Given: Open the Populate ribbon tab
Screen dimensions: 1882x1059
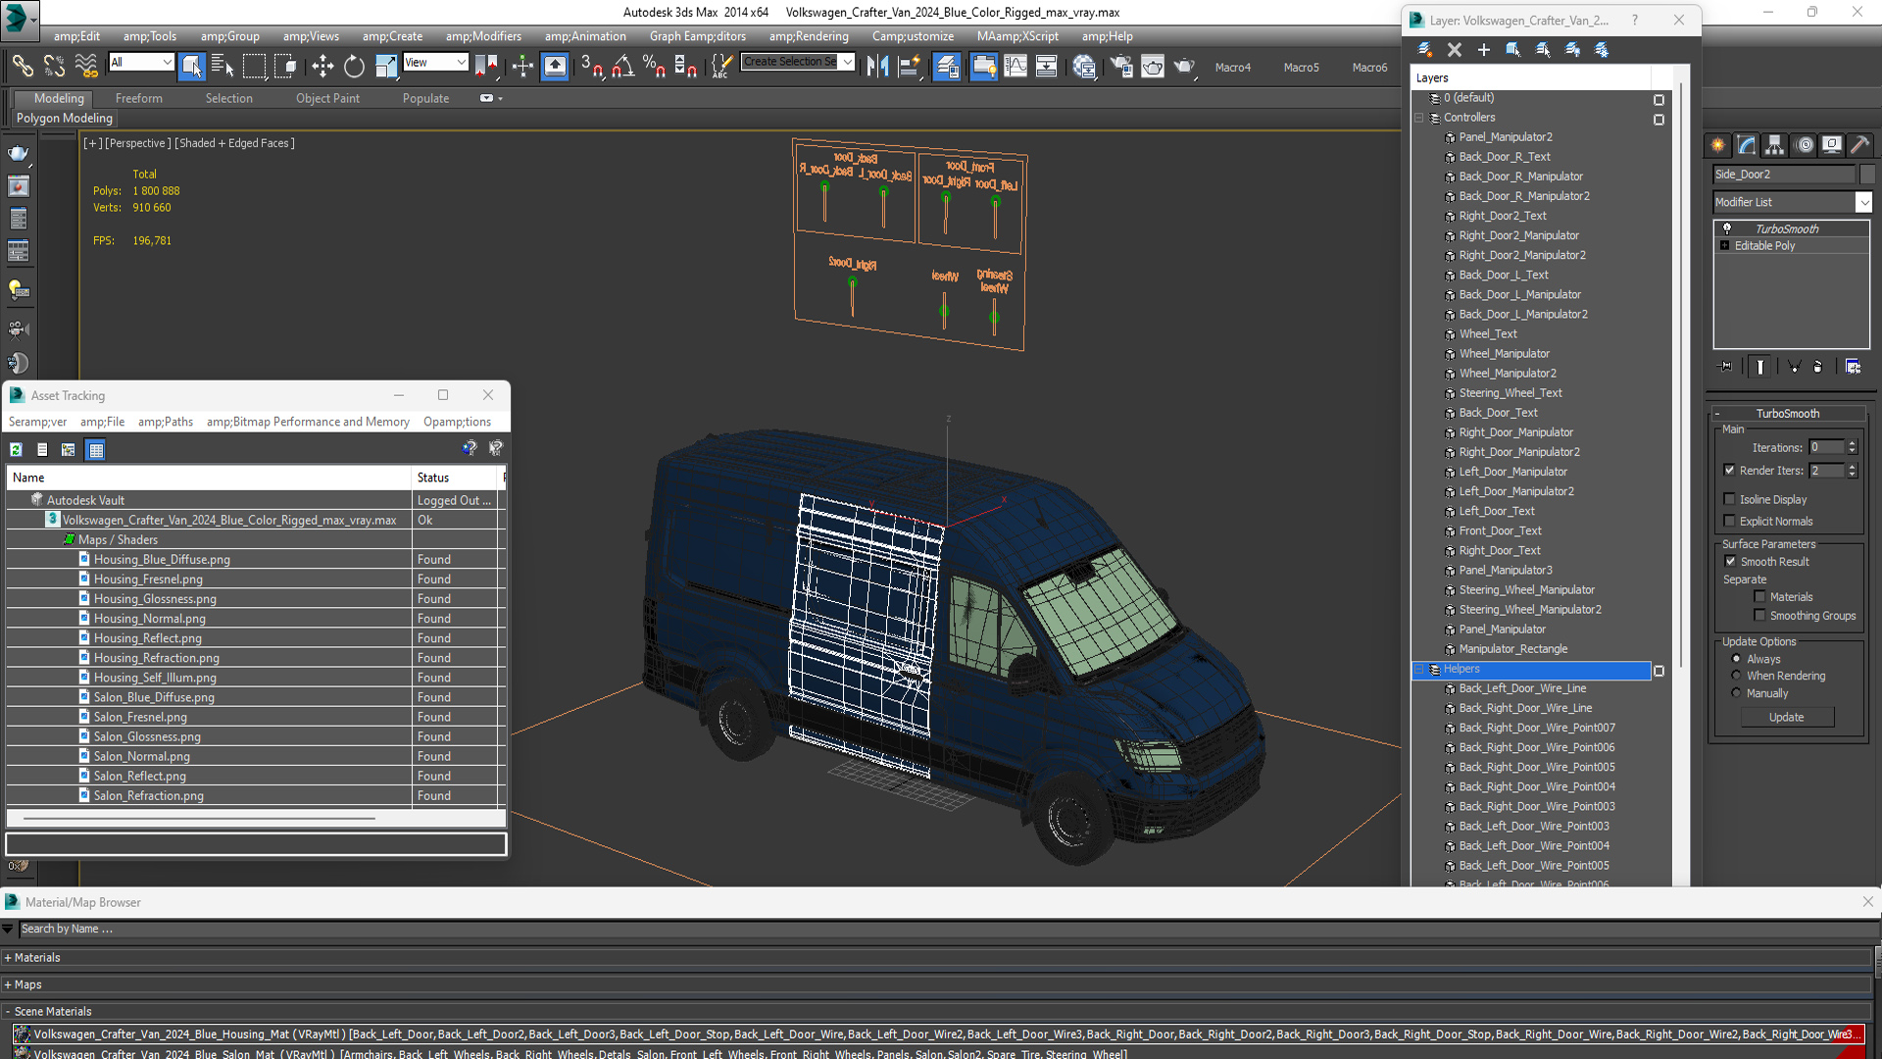Looking at the screenshot, I should pyautogui.click(x=425, y=98).
